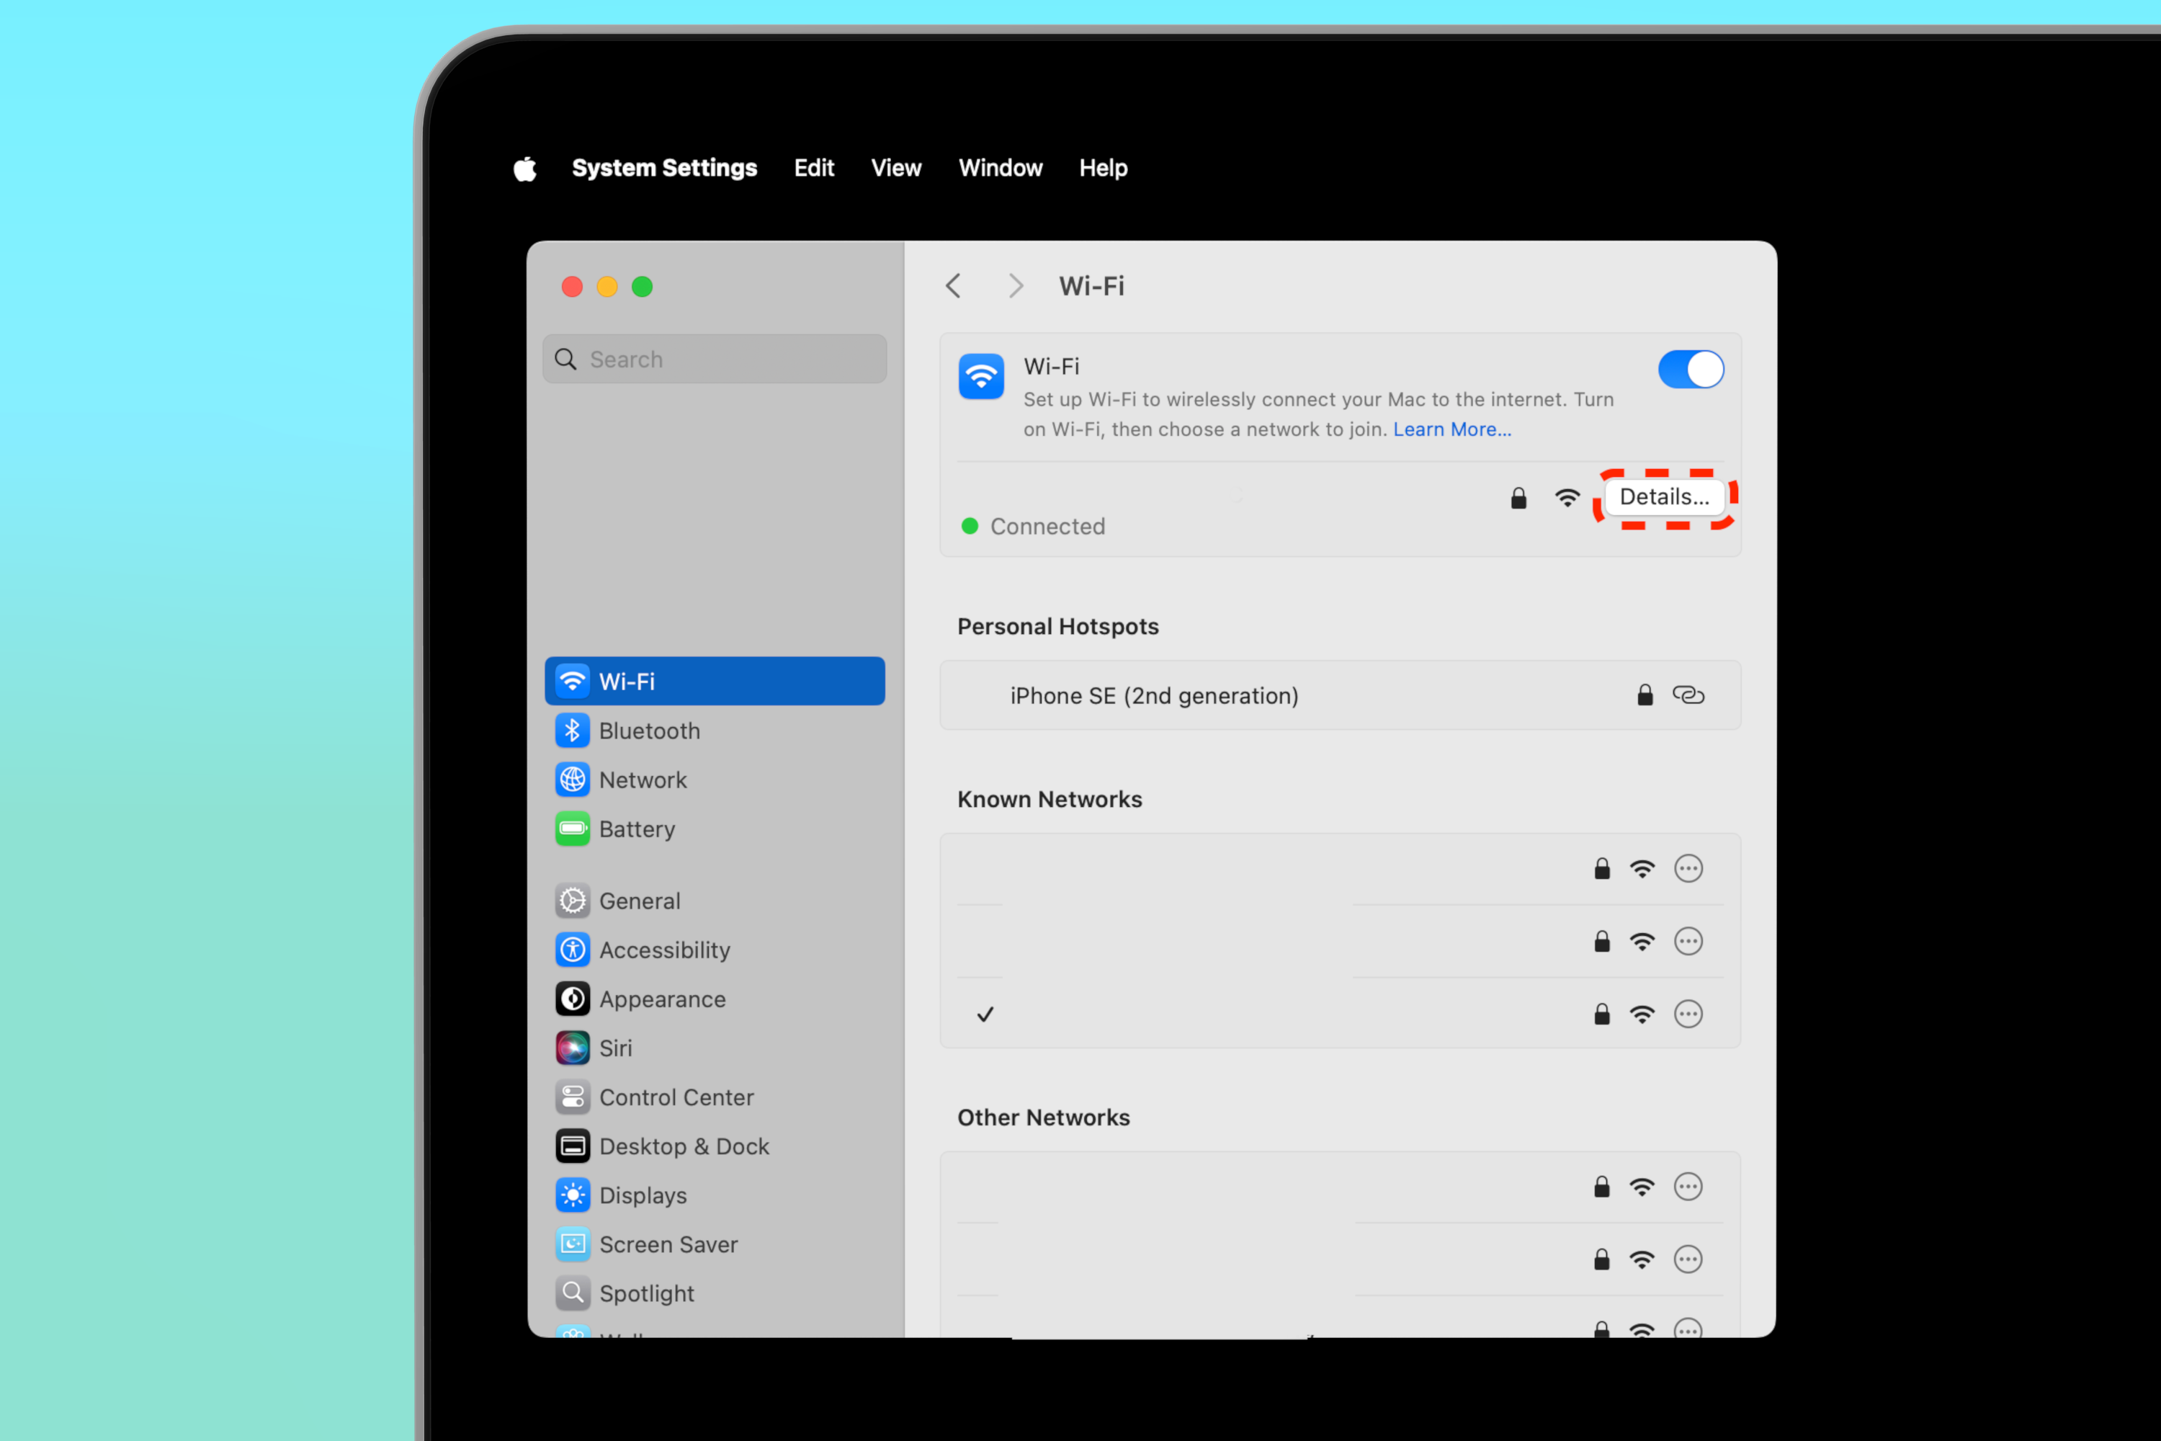Image resolution: width=2161 pixels, height=1441 pixels.
Task: Open Displays settings in the sidebar
Action: tap(715, 1195)
